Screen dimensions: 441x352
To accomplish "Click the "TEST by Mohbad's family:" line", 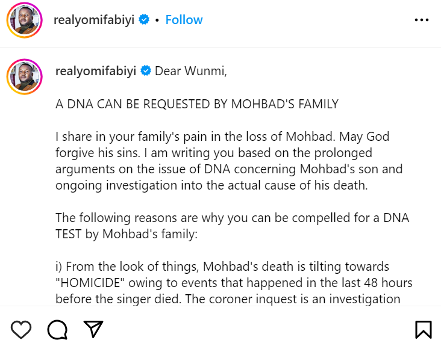I will coord(126,234).
